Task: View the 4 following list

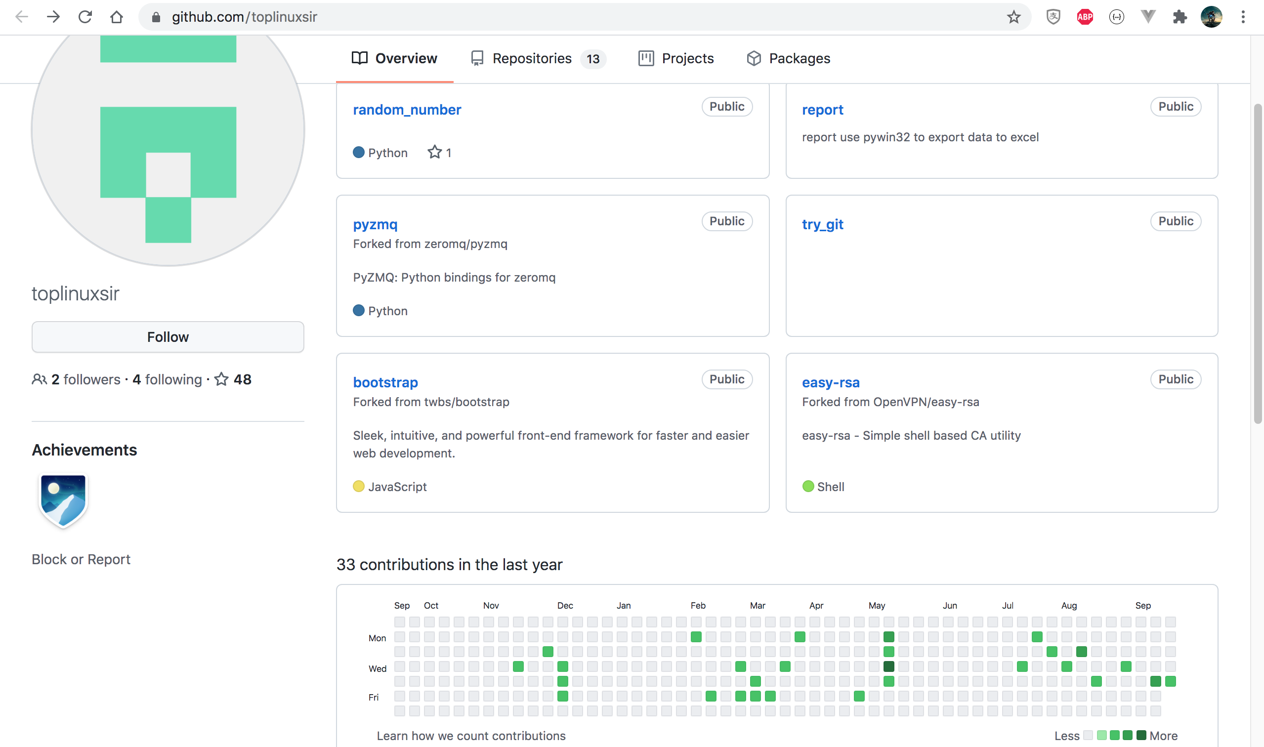Action: 167,379
